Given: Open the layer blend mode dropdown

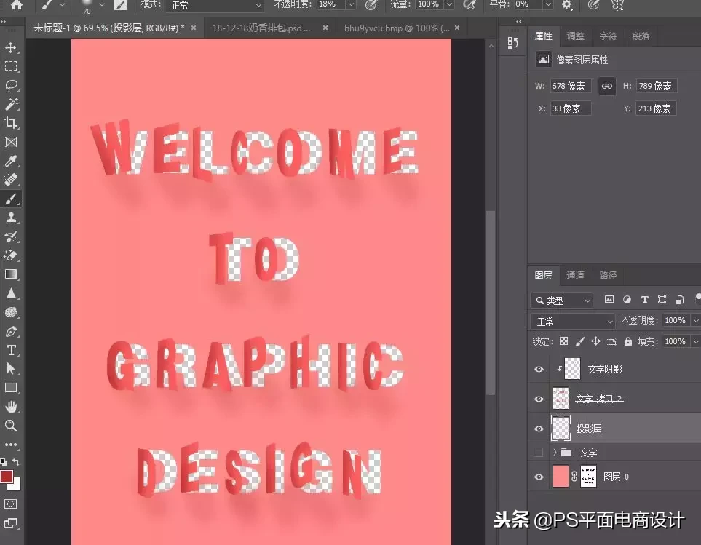Looking at the screenshot, I should click(x=573, y=321).
